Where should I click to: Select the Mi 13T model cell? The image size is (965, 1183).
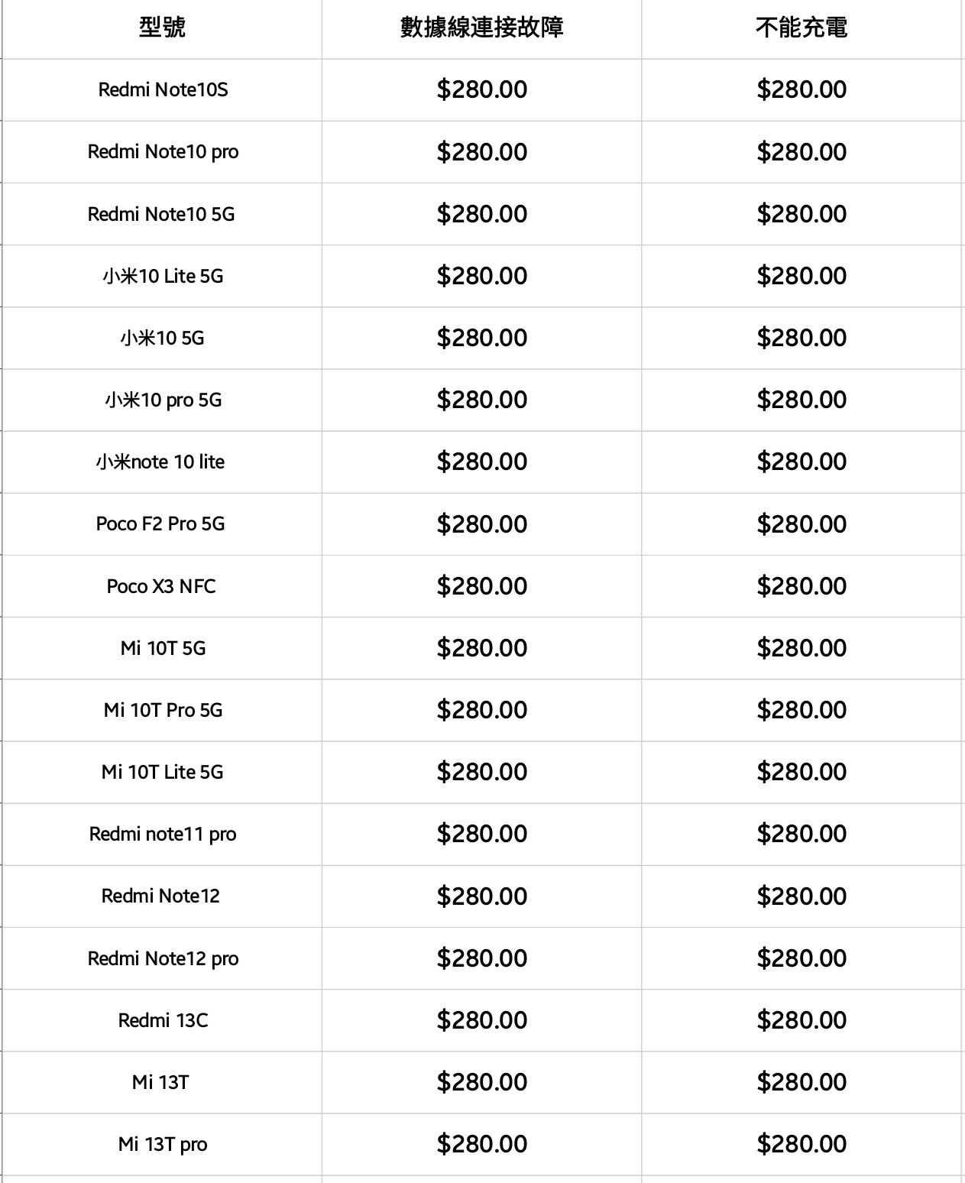click(160, 1082)
